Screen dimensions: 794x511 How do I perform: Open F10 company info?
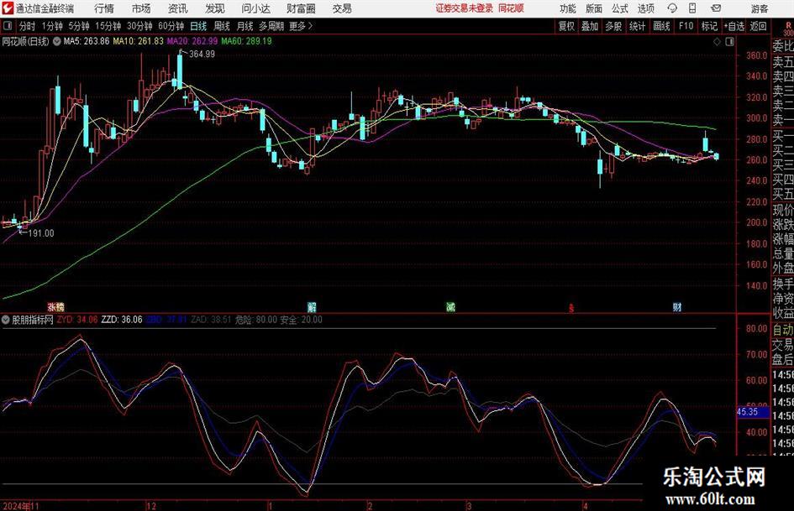point(686,26)
